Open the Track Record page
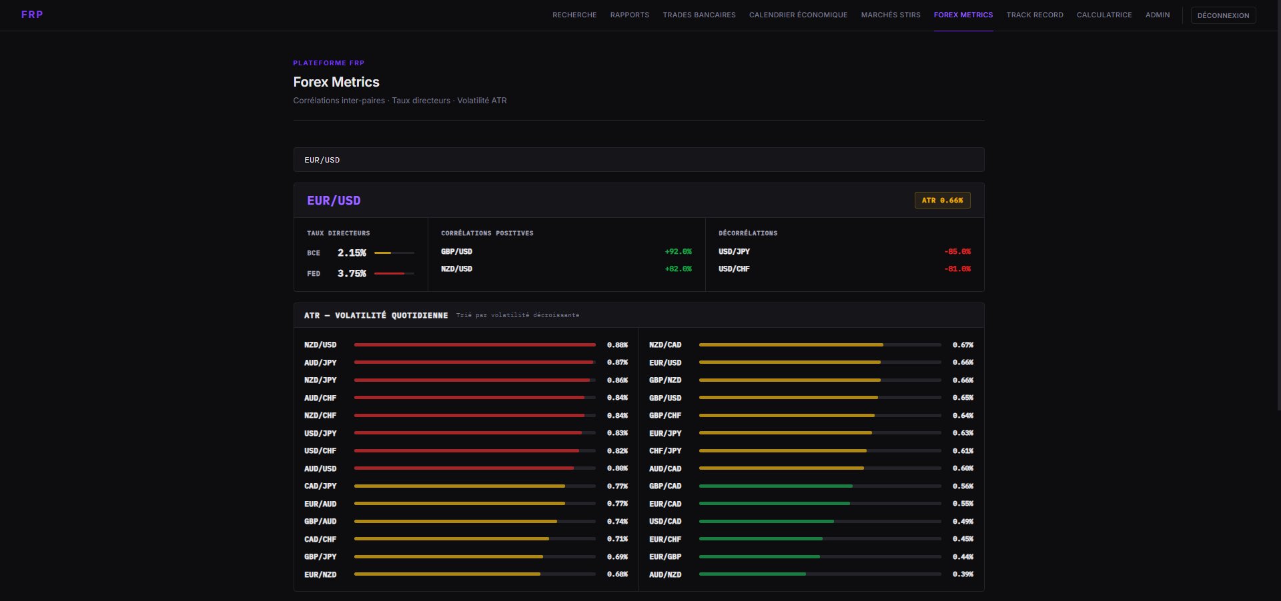The width and height of the screenshot is (1281, 601). pyautogui.click(x=1034, y=15)
